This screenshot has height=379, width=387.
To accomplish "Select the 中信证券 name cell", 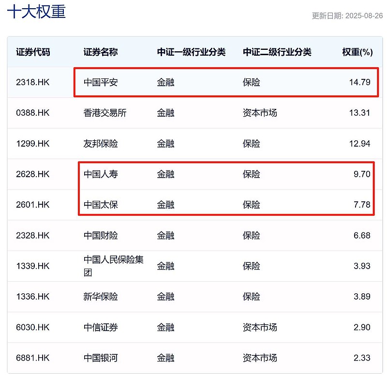I will coord(101,327).
